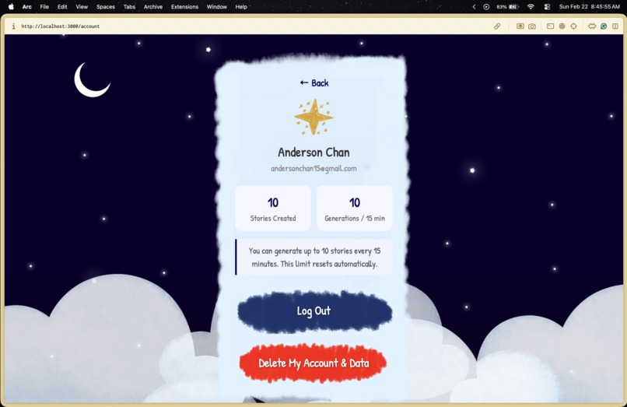Viewport: 627px width, 407px height.
Task: Open the Apple menu
Action: (11, 6)
